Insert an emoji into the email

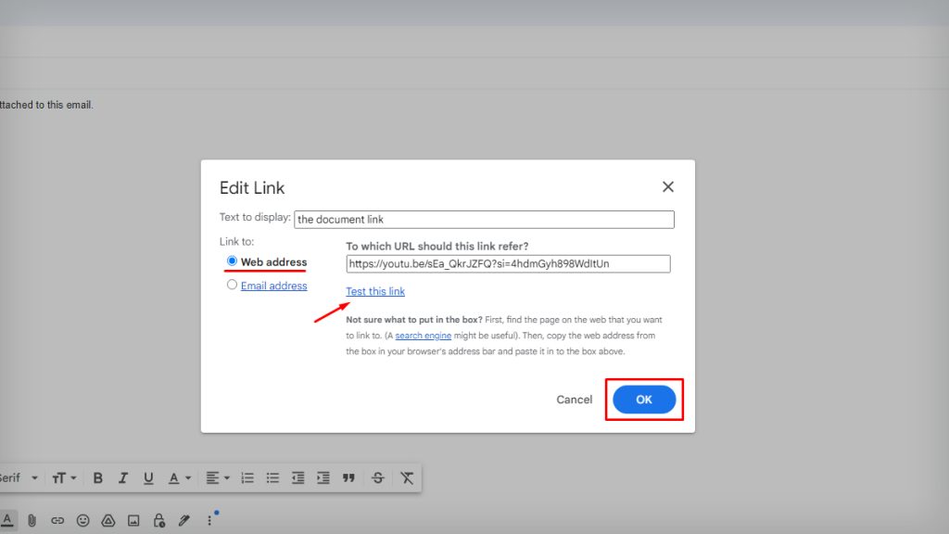click(x=82, y=520)
